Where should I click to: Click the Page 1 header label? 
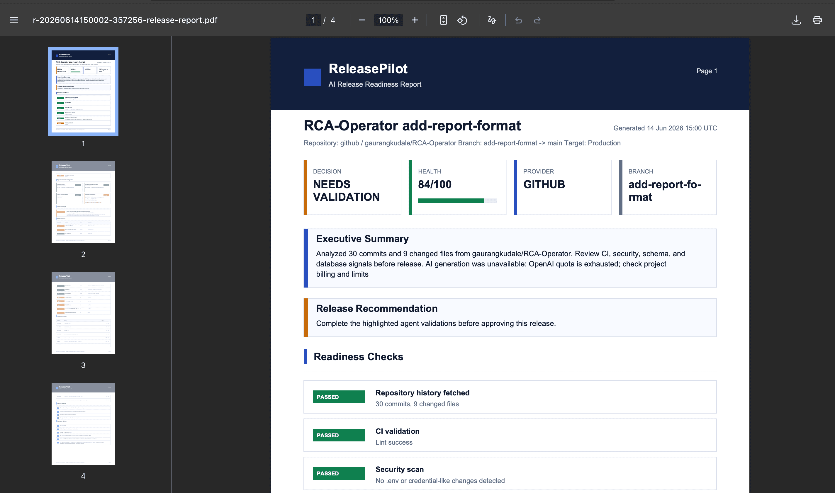(706, 71)
